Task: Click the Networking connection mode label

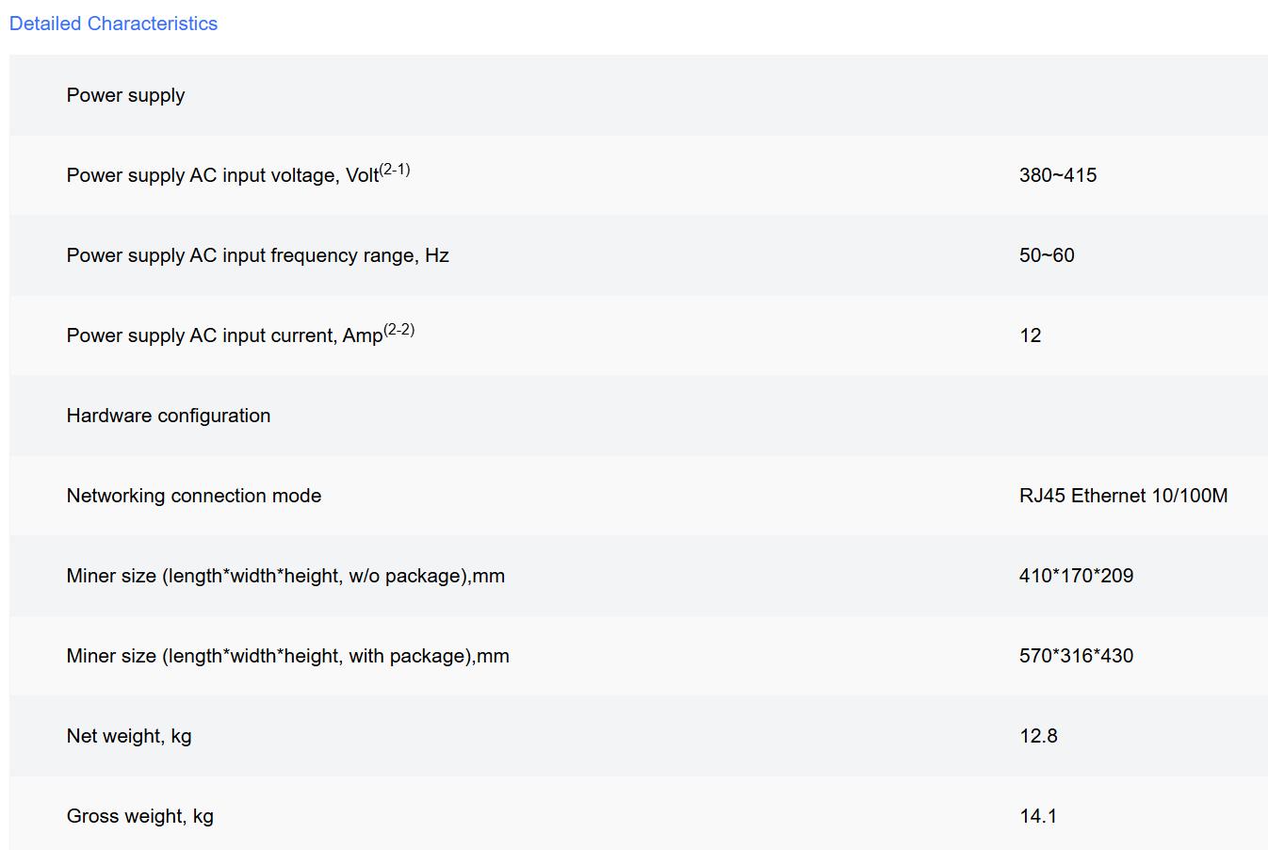Action: [193, 496]
